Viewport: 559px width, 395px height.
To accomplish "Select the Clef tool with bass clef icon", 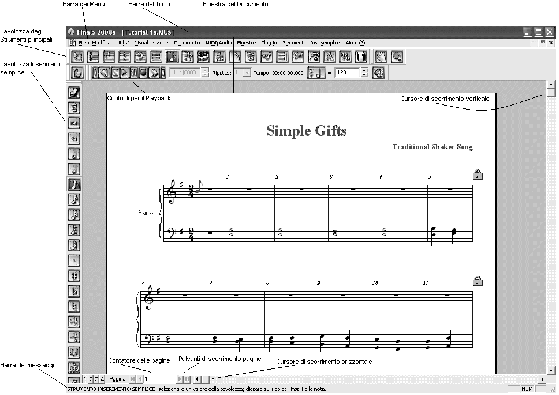I will pos(140,57).
